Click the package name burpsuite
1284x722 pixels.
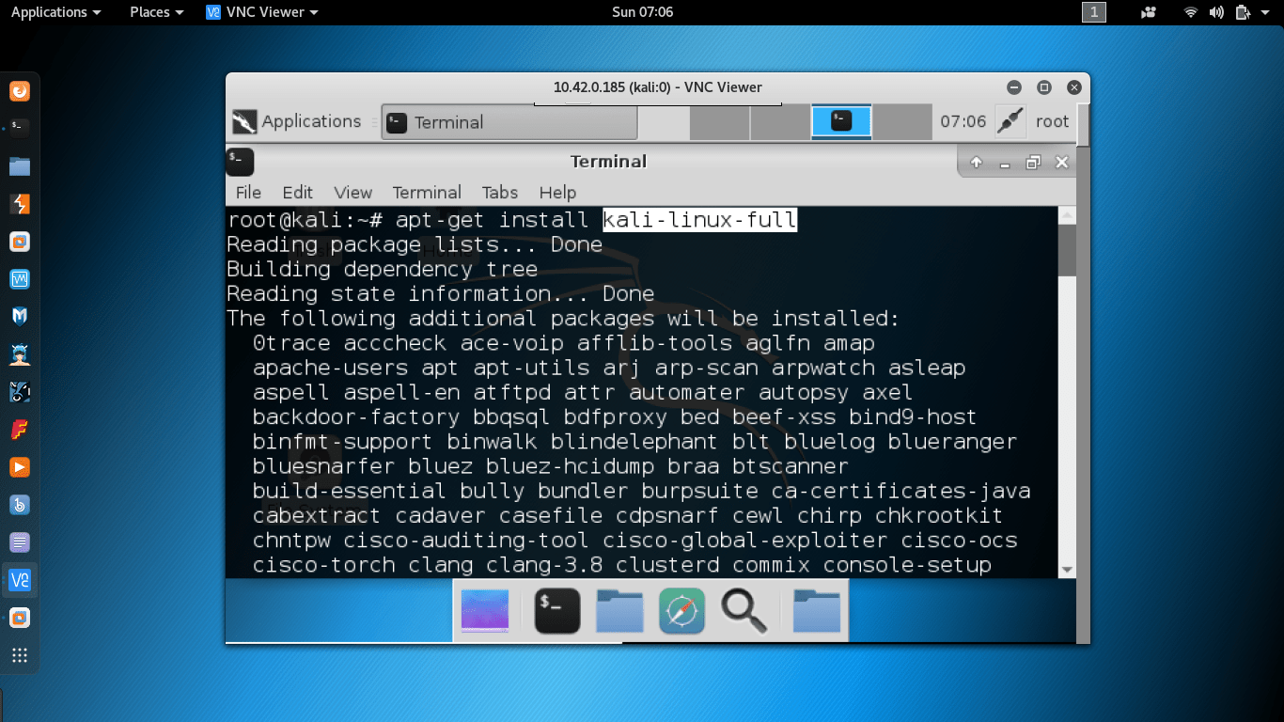700,491
